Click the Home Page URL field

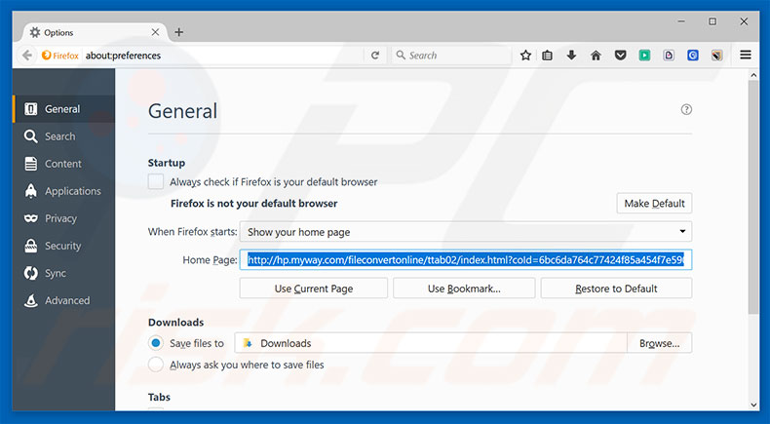tap(466, 260)
